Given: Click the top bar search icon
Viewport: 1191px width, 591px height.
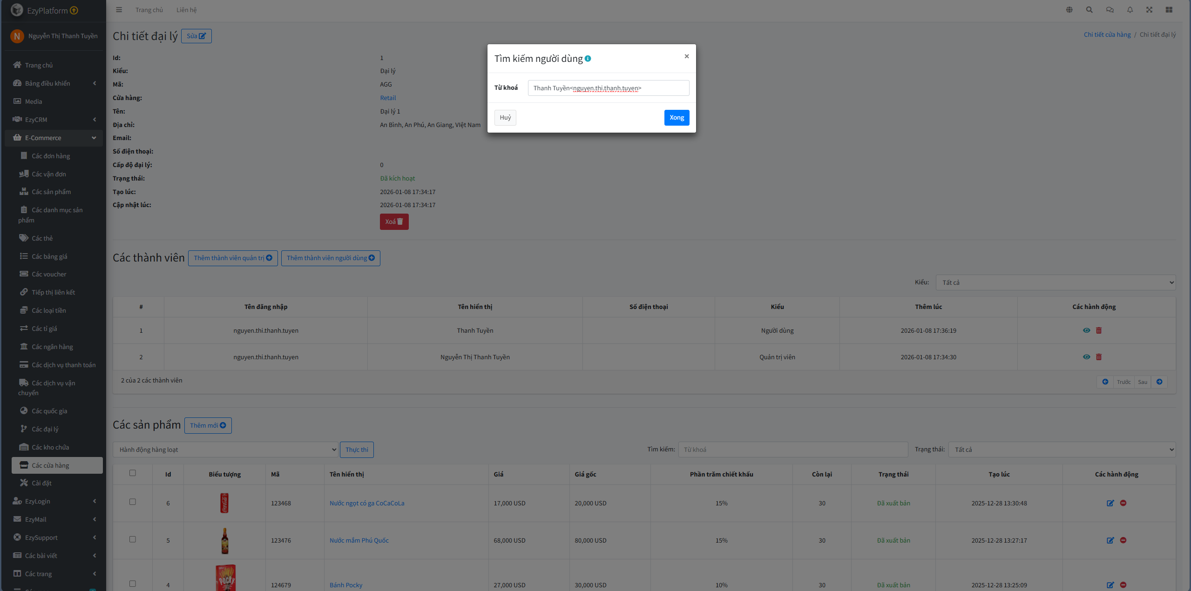Looking at the screenshot, I should 1089,10.
